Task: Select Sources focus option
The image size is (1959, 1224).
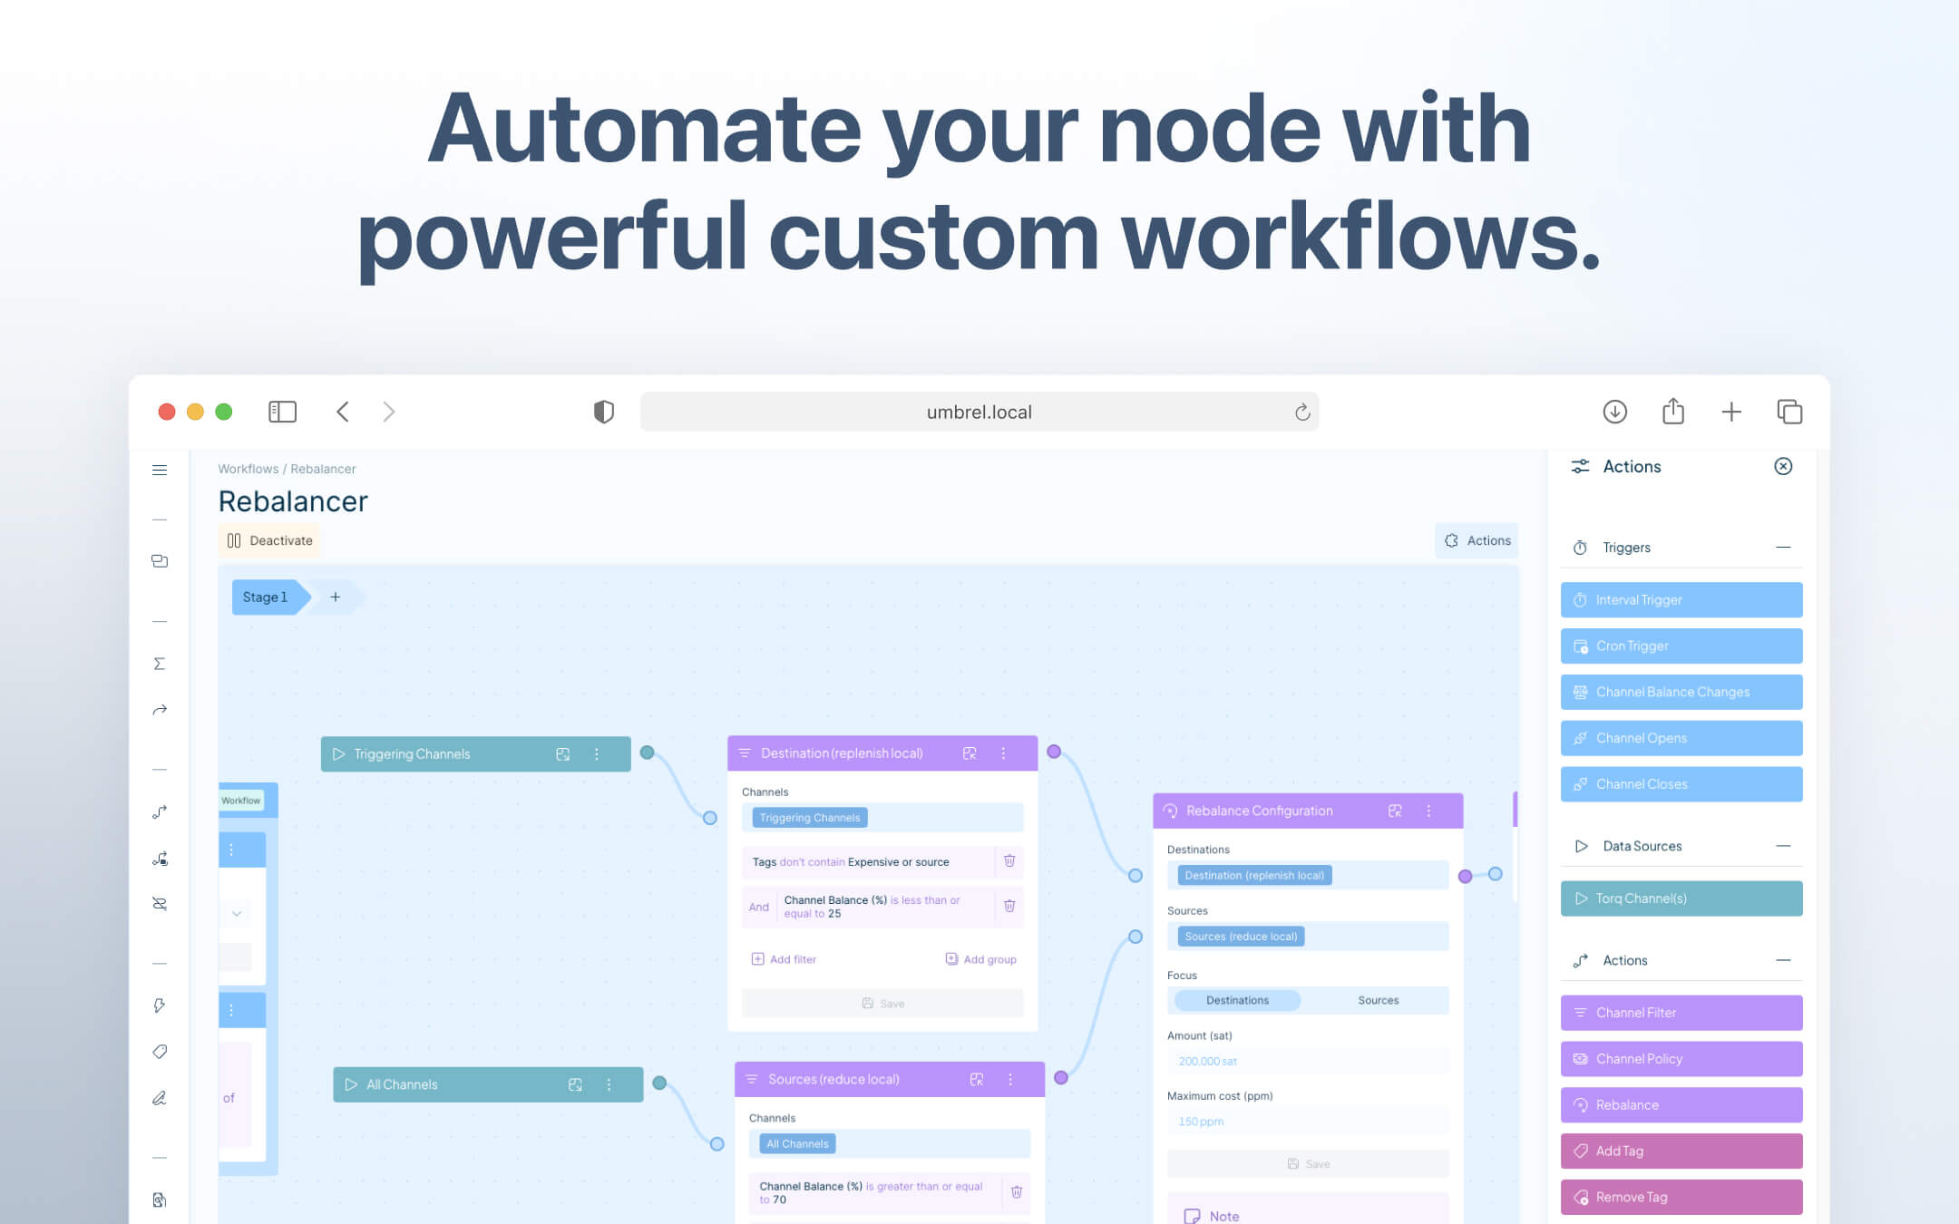Action: [x=1378, y=1000]
